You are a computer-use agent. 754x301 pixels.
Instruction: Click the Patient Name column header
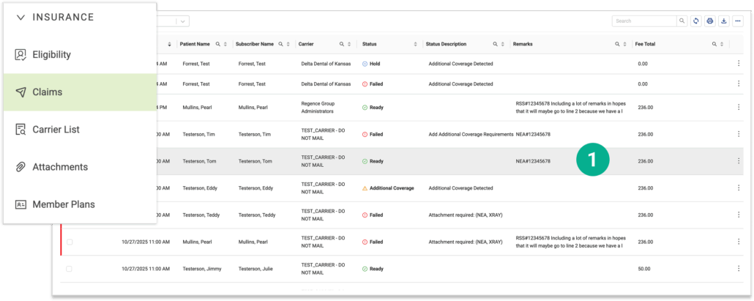pos(195,45)
